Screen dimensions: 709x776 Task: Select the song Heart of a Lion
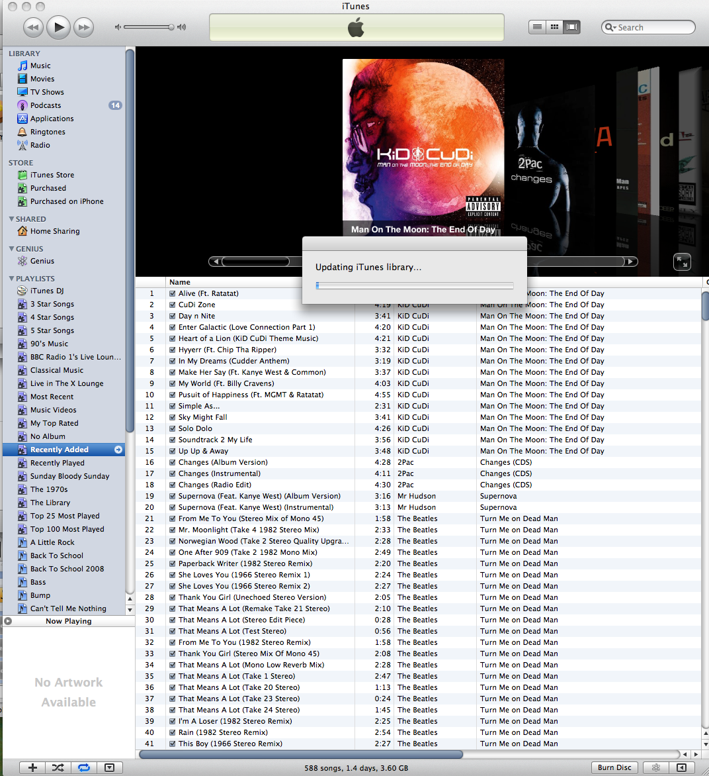248,338
